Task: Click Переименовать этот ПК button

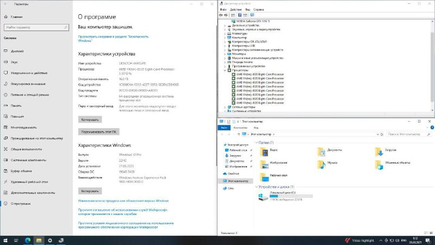Action: (97, 132)
